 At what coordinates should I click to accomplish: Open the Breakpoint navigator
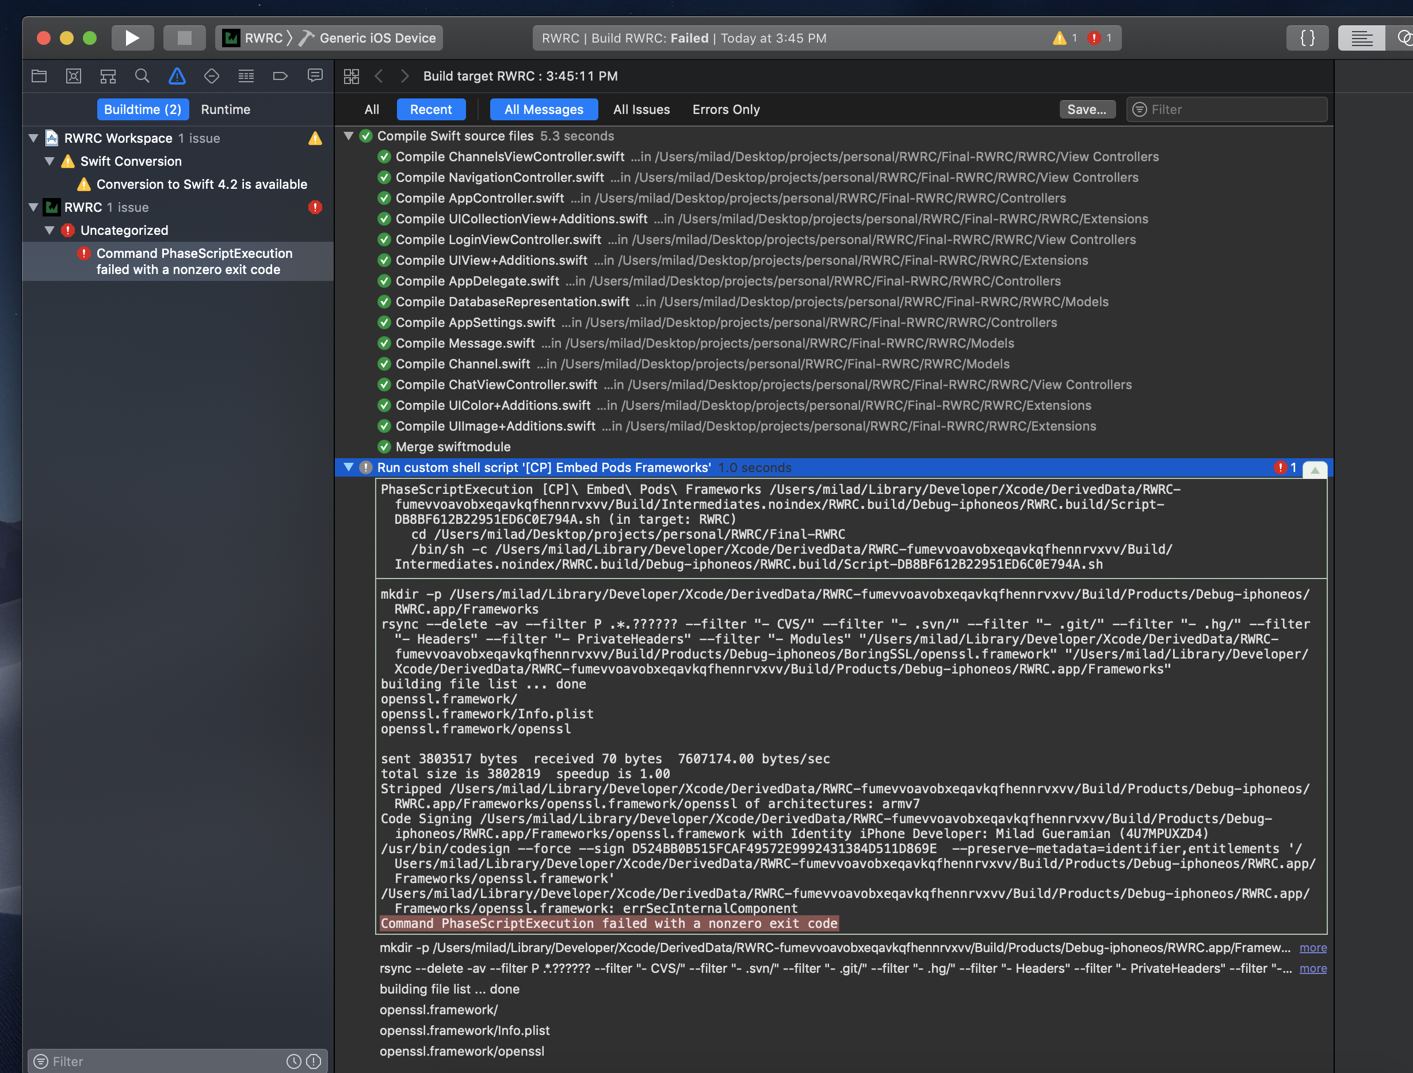coord(280,76)
